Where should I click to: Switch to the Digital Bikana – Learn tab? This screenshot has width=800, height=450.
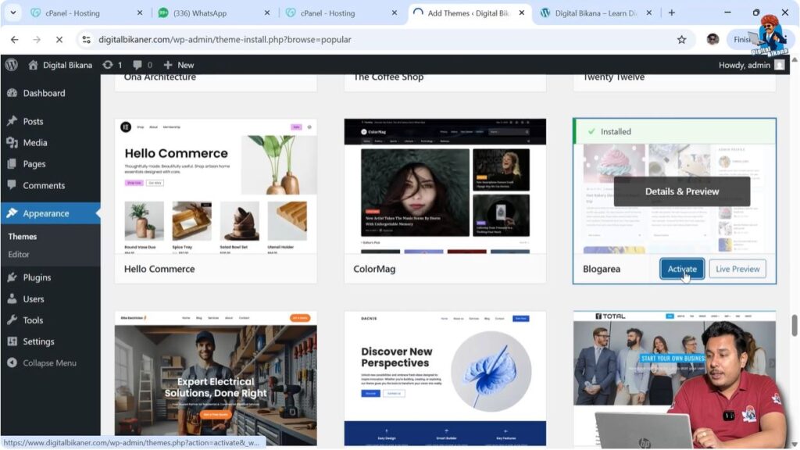596,12
